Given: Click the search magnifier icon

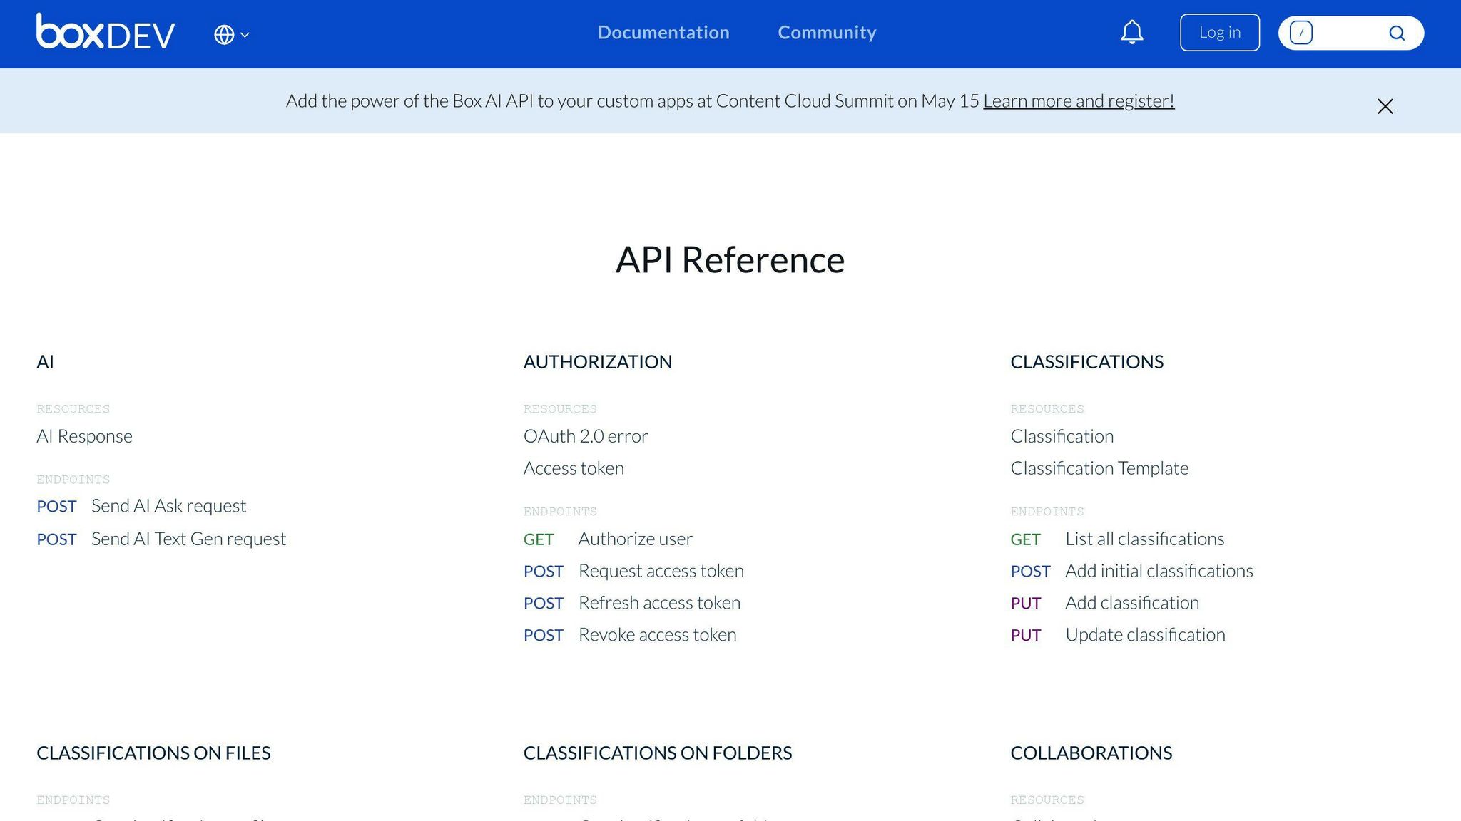Looking at the screenshot, I should tap(1397, 33).
